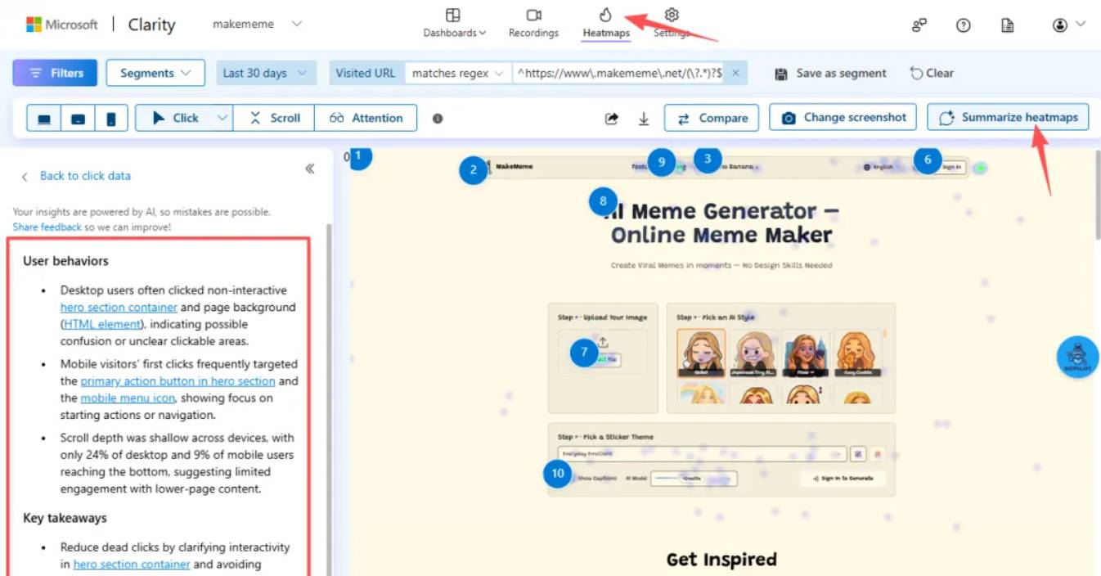Go back to click data
1101x576 pixels.
(x=76, y=176)
